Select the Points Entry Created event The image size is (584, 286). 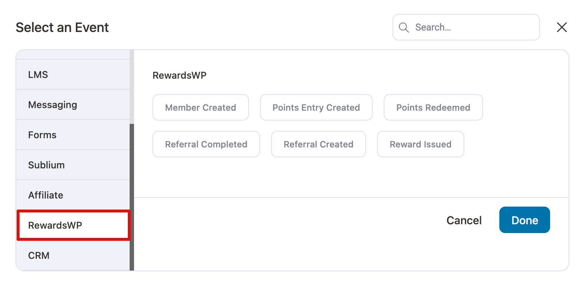click(x=316, y=107)
